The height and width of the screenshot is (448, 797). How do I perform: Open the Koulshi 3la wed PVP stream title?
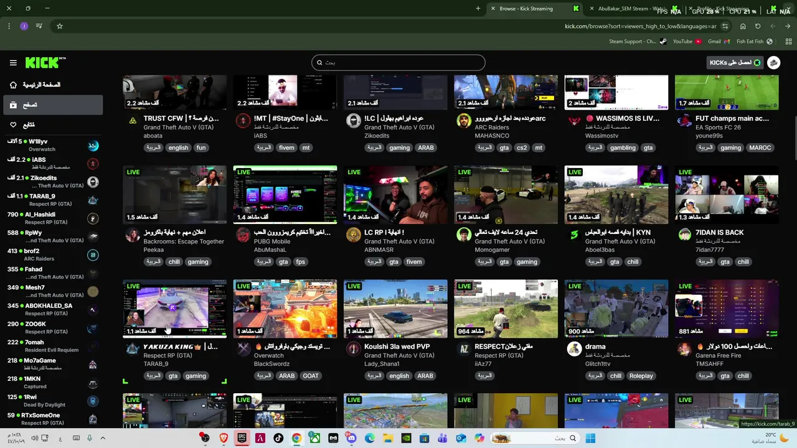click(397, 347)
